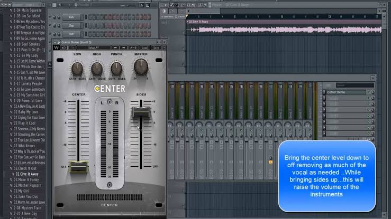
Task: Toggle first step of Kick row
Action: [x=90, y=17]
